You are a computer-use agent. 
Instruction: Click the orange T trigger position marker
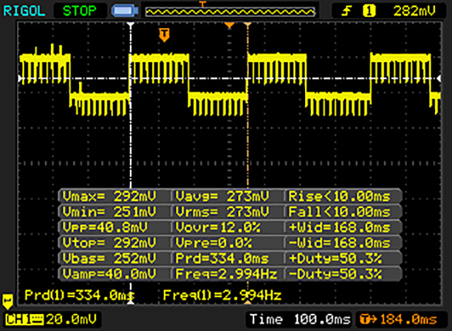[165, 35]
